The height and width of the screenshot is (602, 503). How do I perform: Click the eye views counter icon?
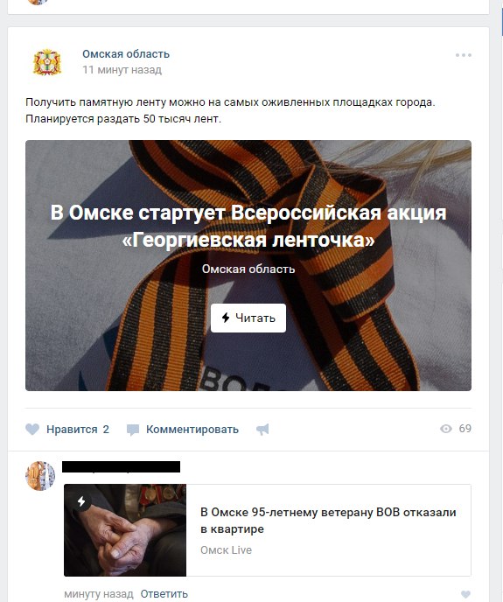[x=446, y=429]
